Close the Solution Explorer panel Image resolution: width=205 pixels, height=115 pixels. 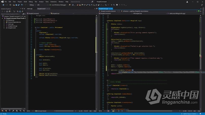[25, 9]
